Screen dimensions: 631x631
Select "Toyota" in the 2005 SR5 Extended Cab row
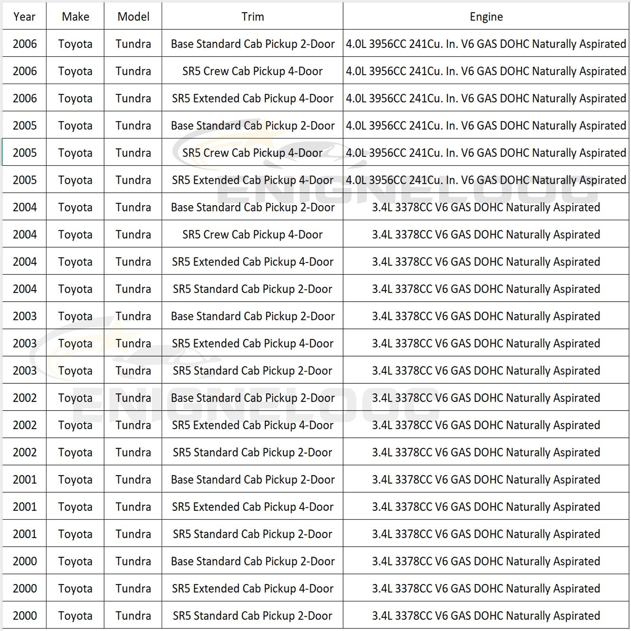(75, 179)
